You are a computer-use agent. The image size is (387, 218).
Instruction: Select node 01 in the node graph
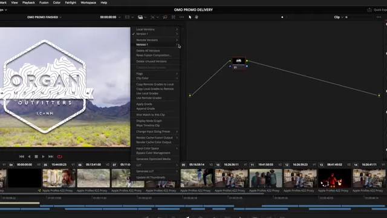coord(239,63)
